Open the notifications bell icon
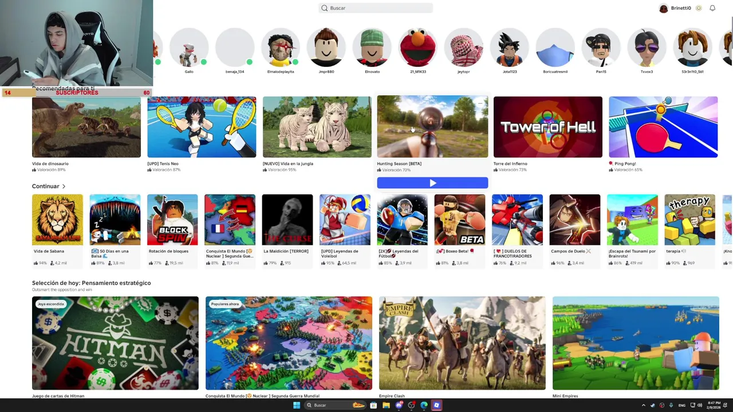This screenshot has width=733, height=412. pos(712,8)
